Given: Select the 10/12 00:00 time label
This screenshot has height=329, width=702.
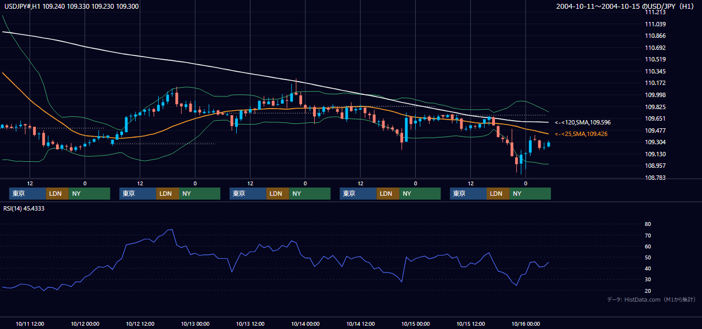Looking at the screenshot, I should tap(85, 324).
